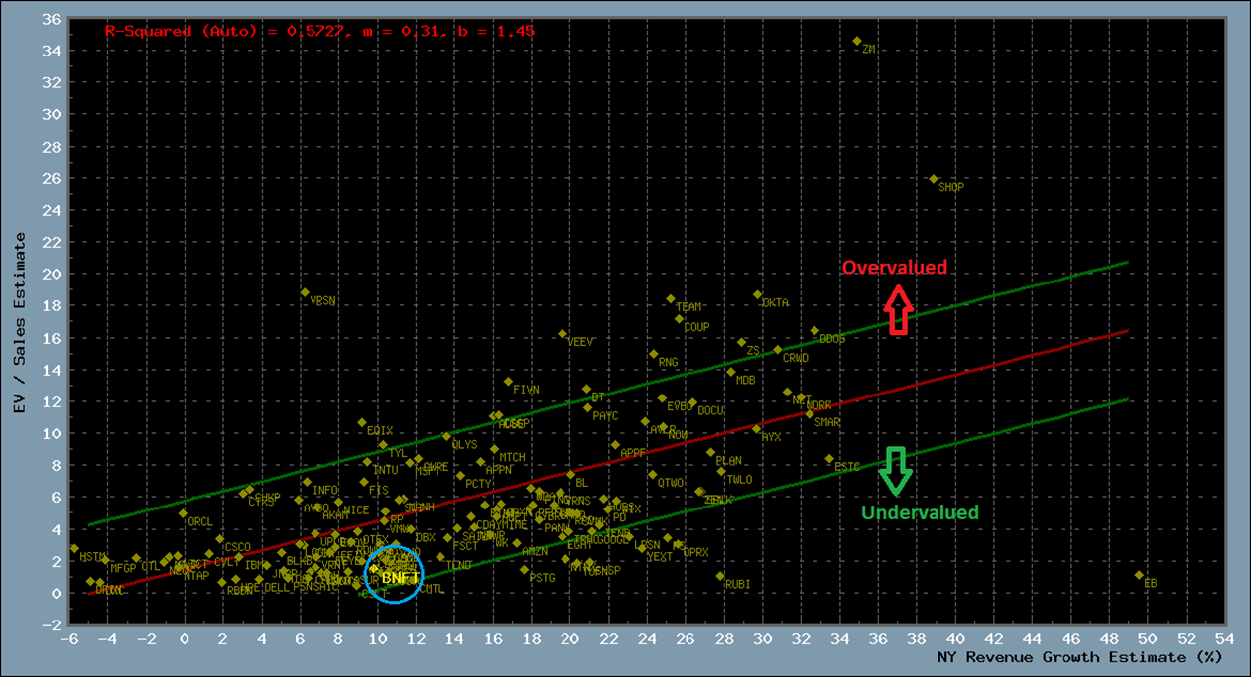Click the "DELL" ticker label
The width and height of the screenshot is (1251, 677).
(277, 588)
